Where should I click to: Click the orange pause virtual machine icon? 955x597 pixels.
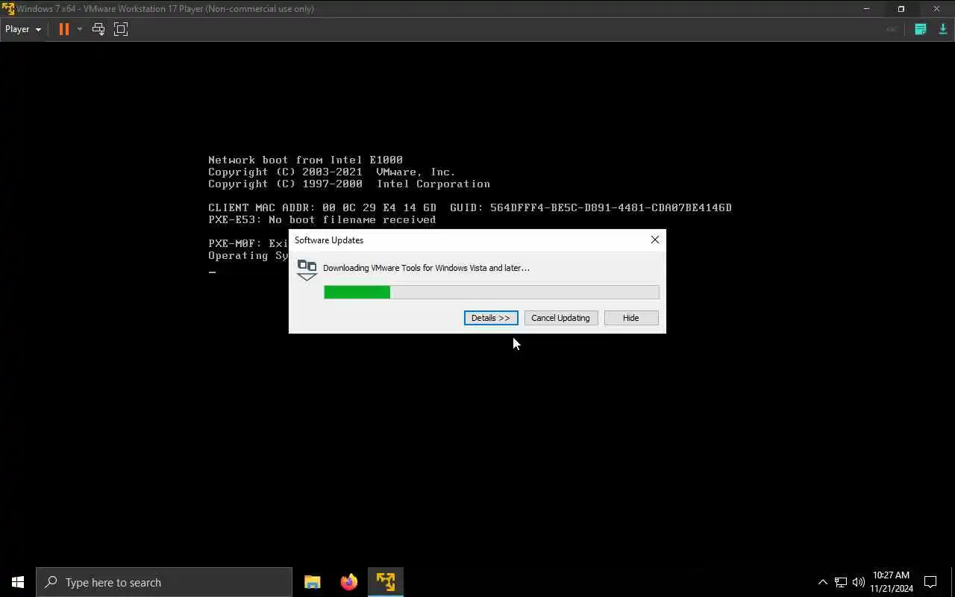click(64, 29)
